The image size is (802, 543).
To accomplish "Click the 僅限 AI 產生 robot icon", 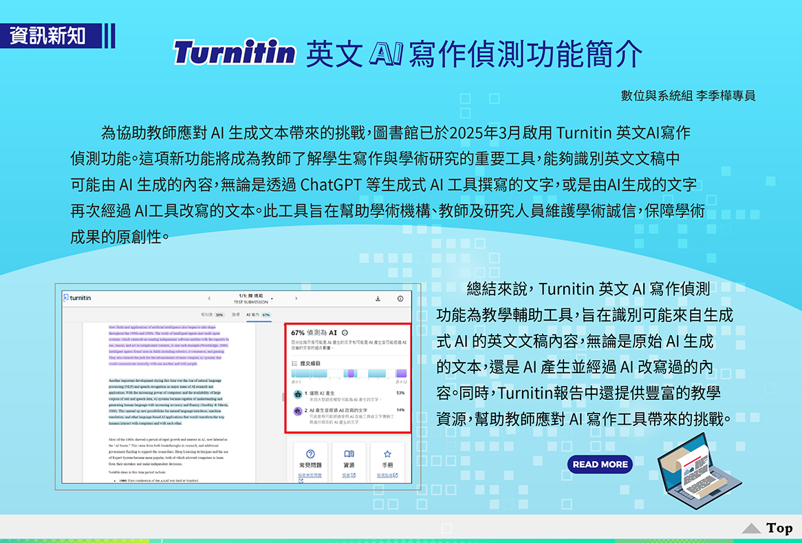I will 297,394.
